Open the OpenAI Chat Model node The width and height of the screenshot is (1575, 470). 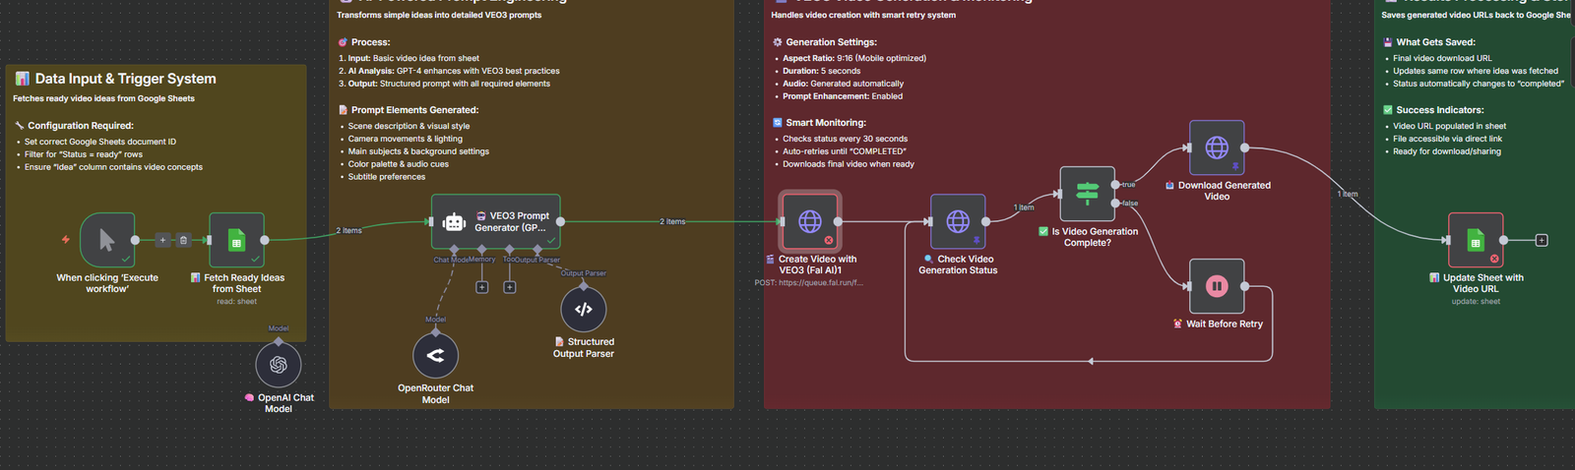279,365
